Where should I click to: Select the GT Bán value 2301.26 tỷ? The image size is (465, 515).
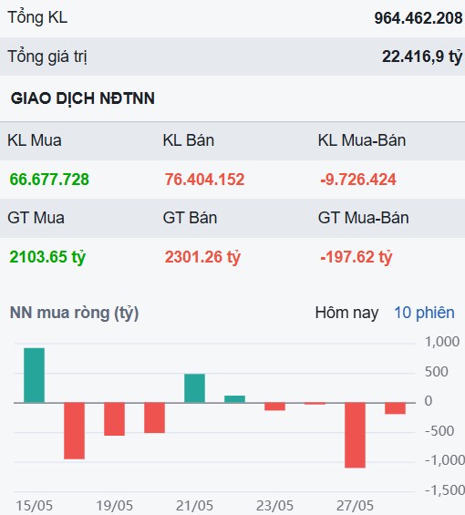pyautogui.click(x=202, y=257)
